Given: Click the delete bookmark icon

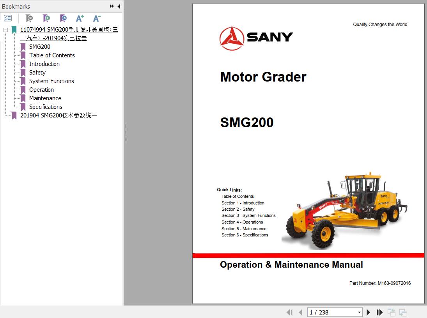Looking at the screenshot, I should (x=29, y=18).
